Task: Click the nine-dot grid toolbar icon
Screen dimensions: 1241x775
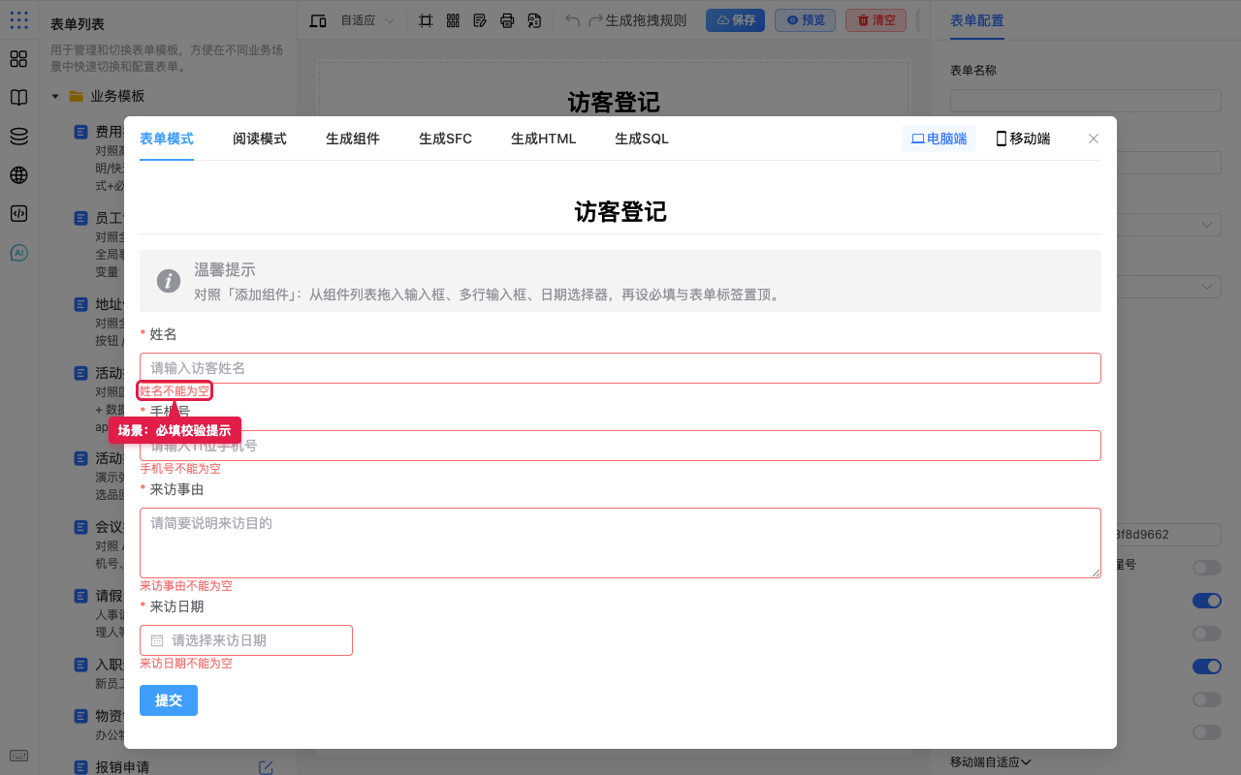Action: coord(453,20)
